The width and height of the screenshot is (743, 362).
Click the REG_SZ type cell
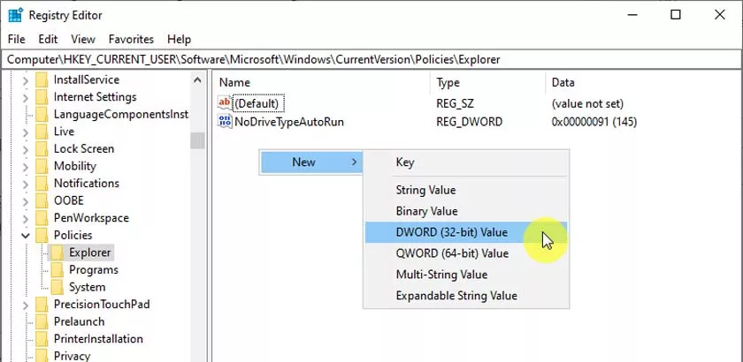coord(454,103)
